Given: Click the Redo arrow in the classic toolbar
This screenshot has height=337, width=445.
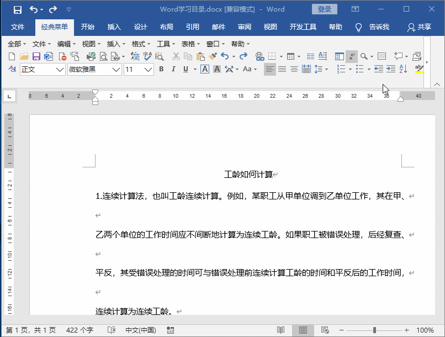Looking at the screenshot, I should [243, 56].
